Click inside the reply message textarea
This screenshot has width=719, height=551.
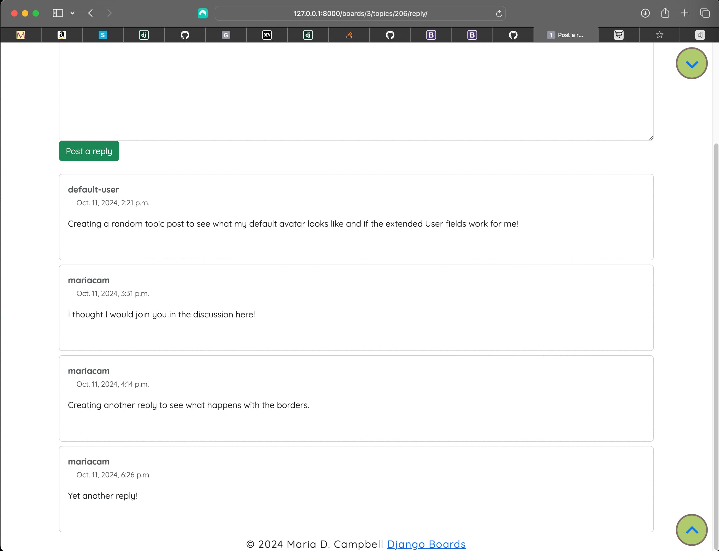click(x=356, y=91)
